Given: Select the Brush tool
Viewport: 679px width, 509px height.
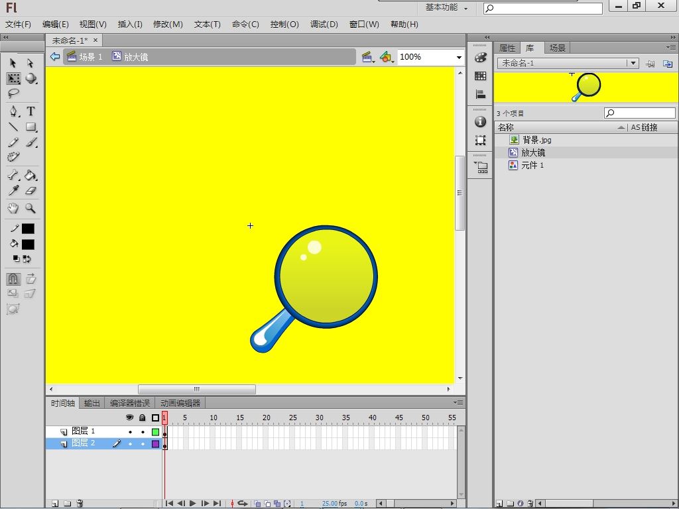Looking at the screenshot, I should [x=31, y=142].
